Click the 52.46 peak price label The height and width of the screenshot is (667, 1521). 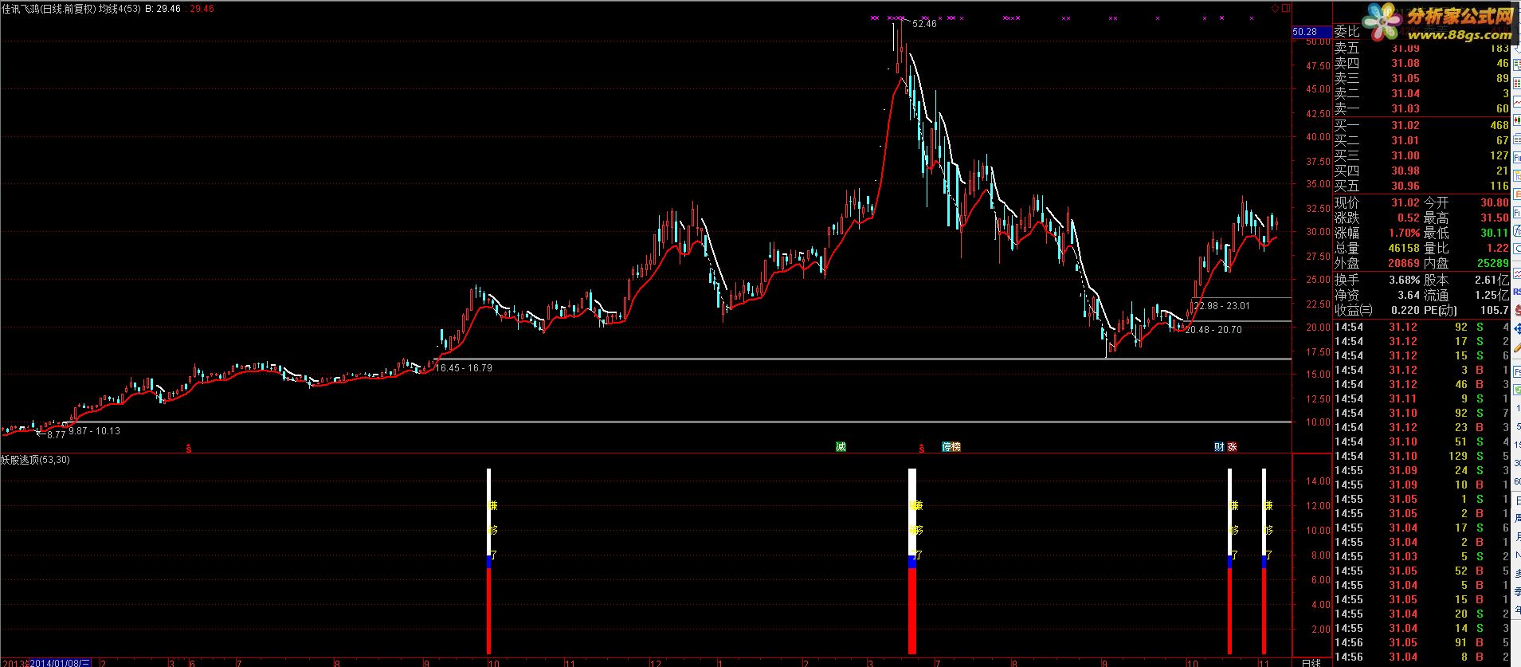924,24
